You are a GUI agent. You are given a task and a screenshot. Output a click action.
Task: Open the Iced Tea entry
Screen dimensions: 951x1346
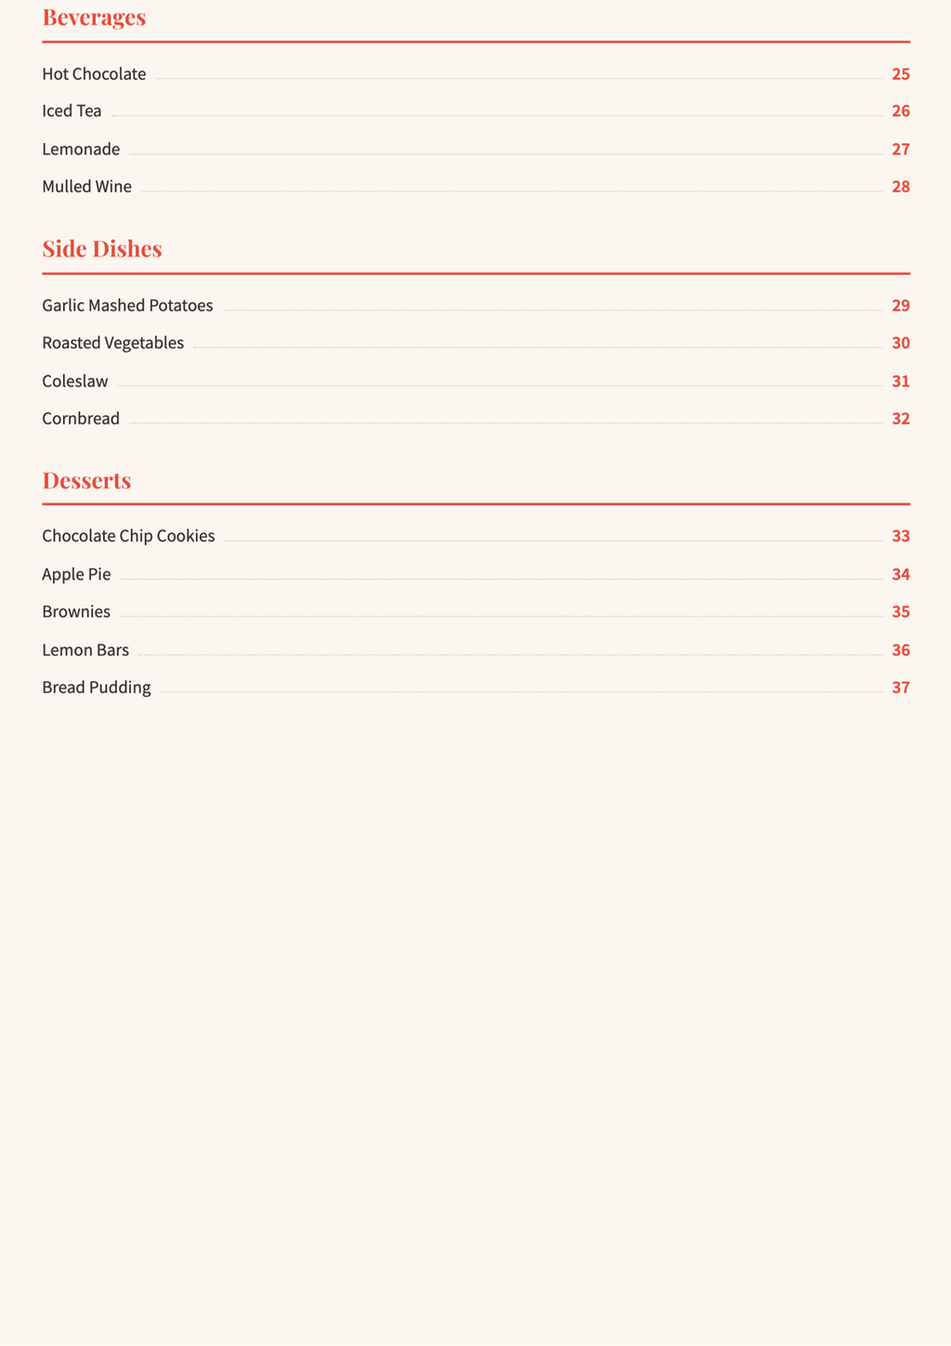[475, 111]
